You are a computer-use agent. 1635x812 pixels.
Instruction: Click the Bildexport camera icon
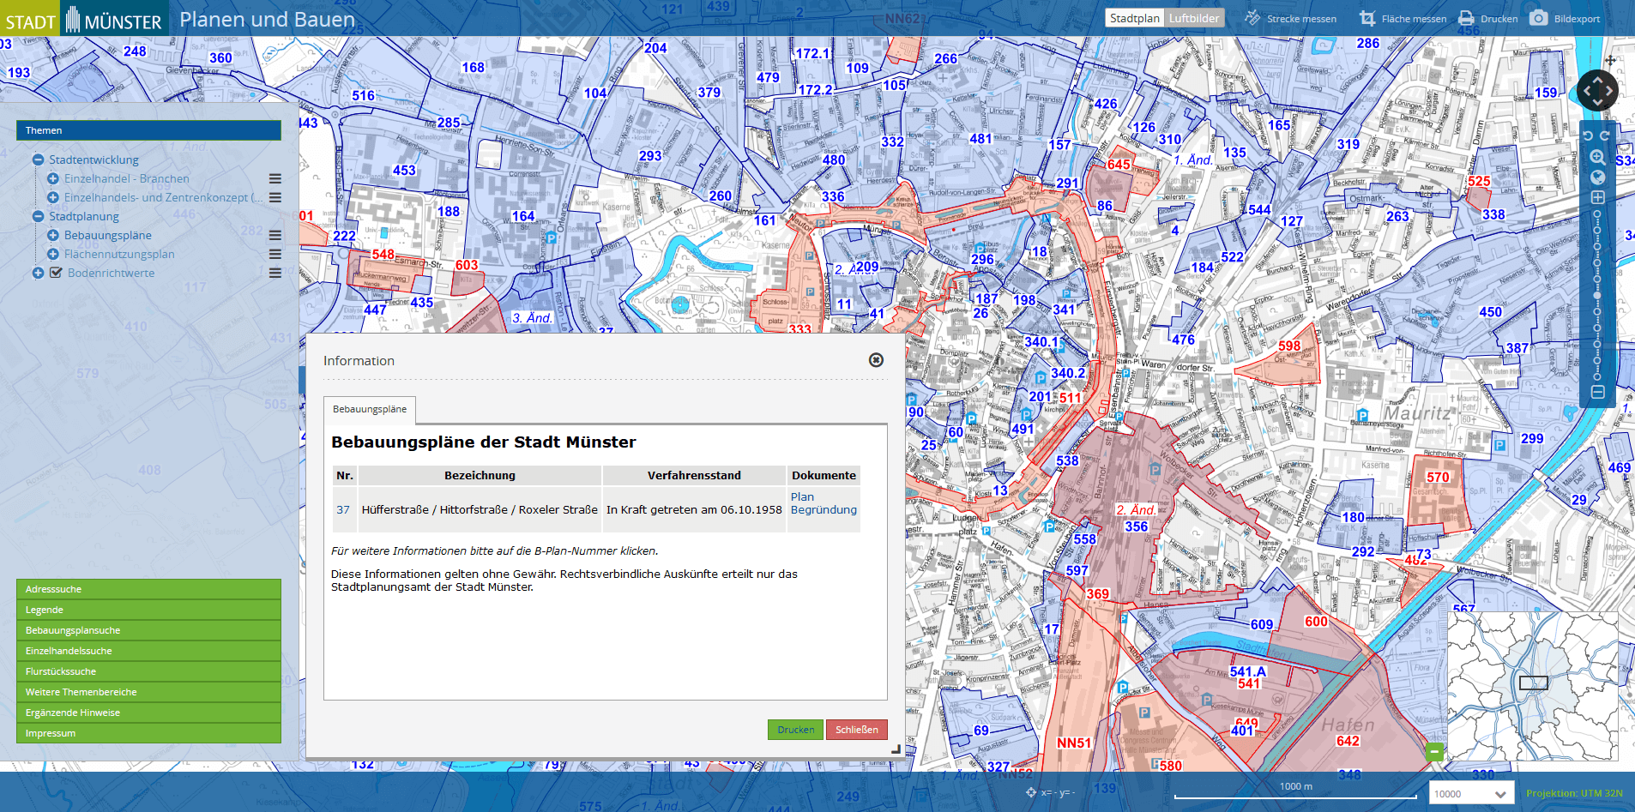(1539, 18)
